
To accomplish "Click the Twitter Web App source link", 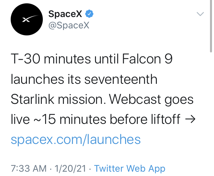I will (x=130, y=169).
